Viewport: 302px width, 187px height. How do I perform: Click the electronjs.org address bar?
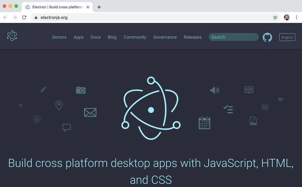(x=156, y=17)
